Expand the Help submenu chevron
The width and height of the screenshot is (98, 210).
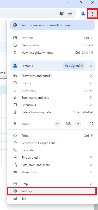[x=91, y=184]
